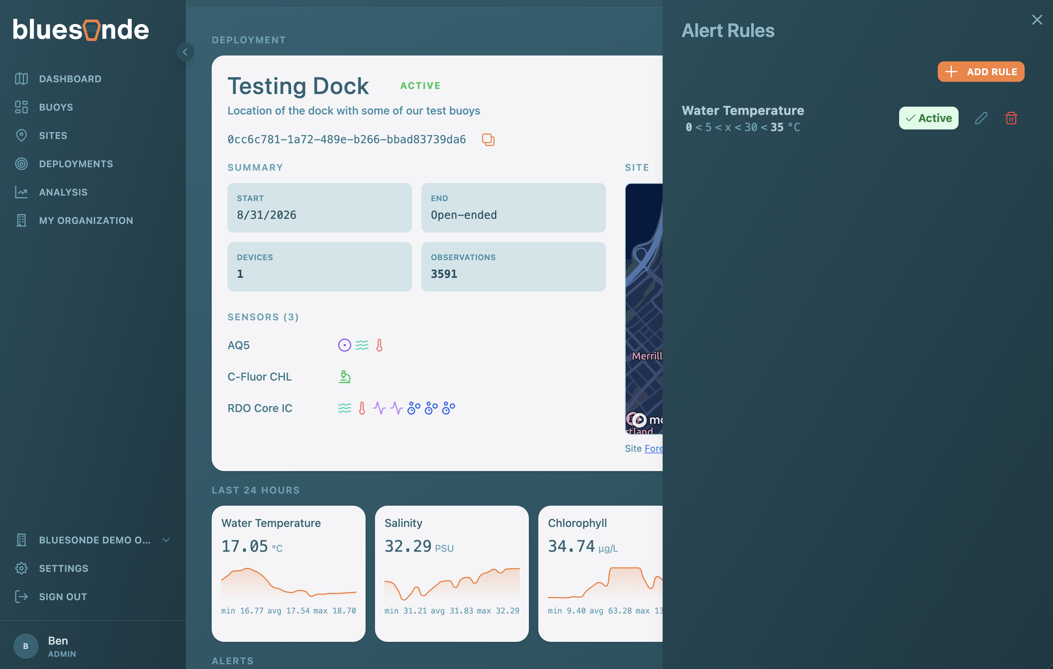Click the RDO Core IC thermometer icon
1053x669 pixels.
[x=362, y=408]
